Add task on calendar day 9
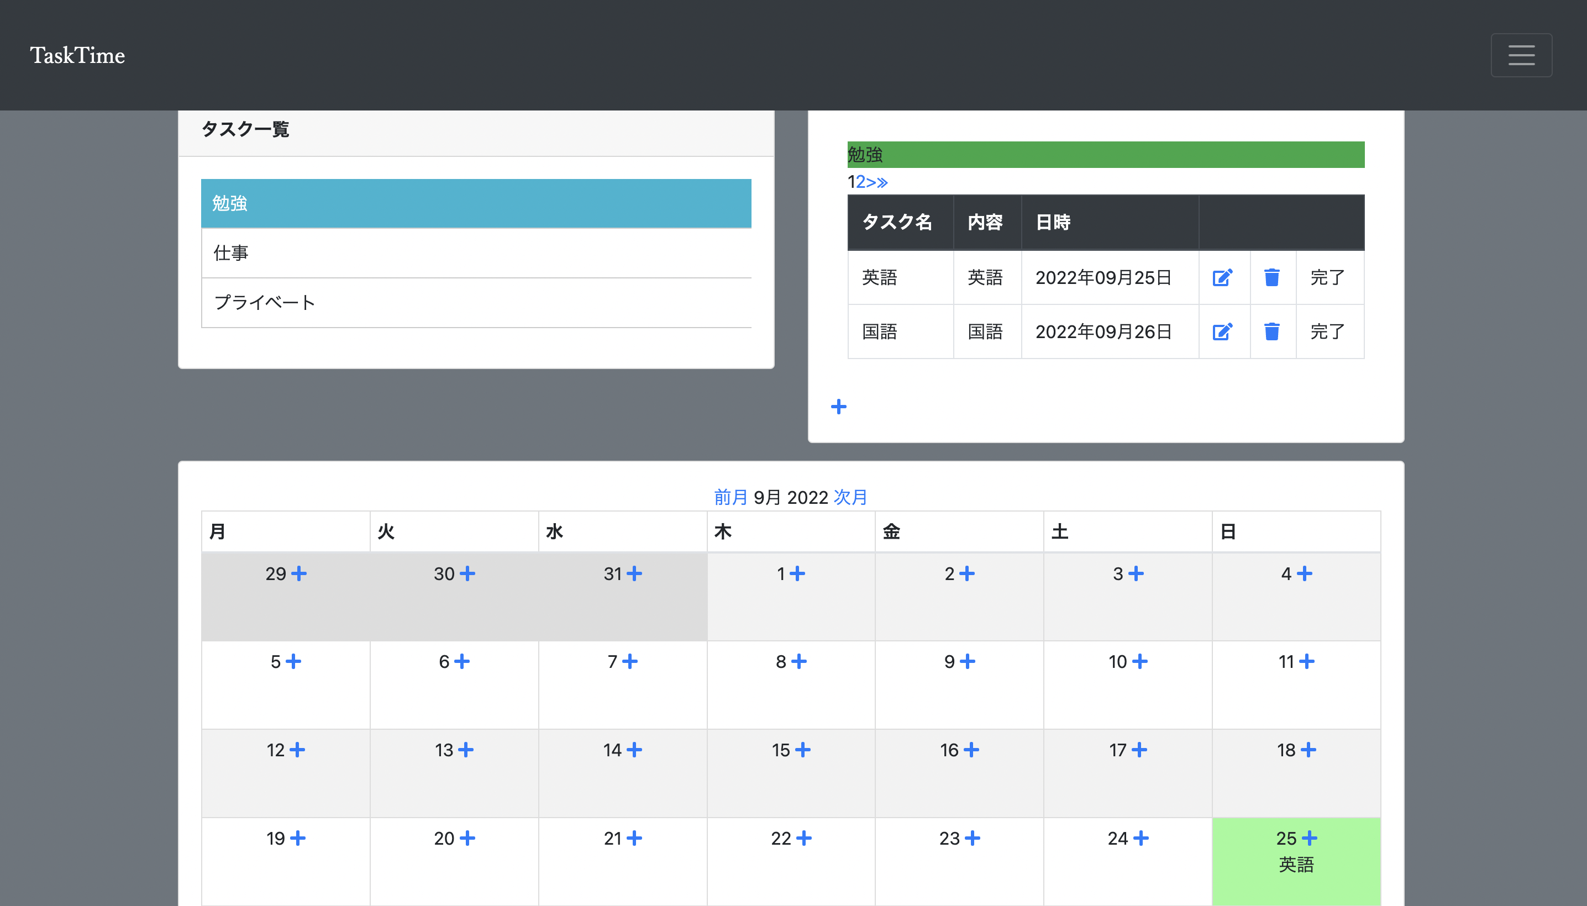Image resolution: width=1587 pixels, height=906 pixels. [967, 661]
